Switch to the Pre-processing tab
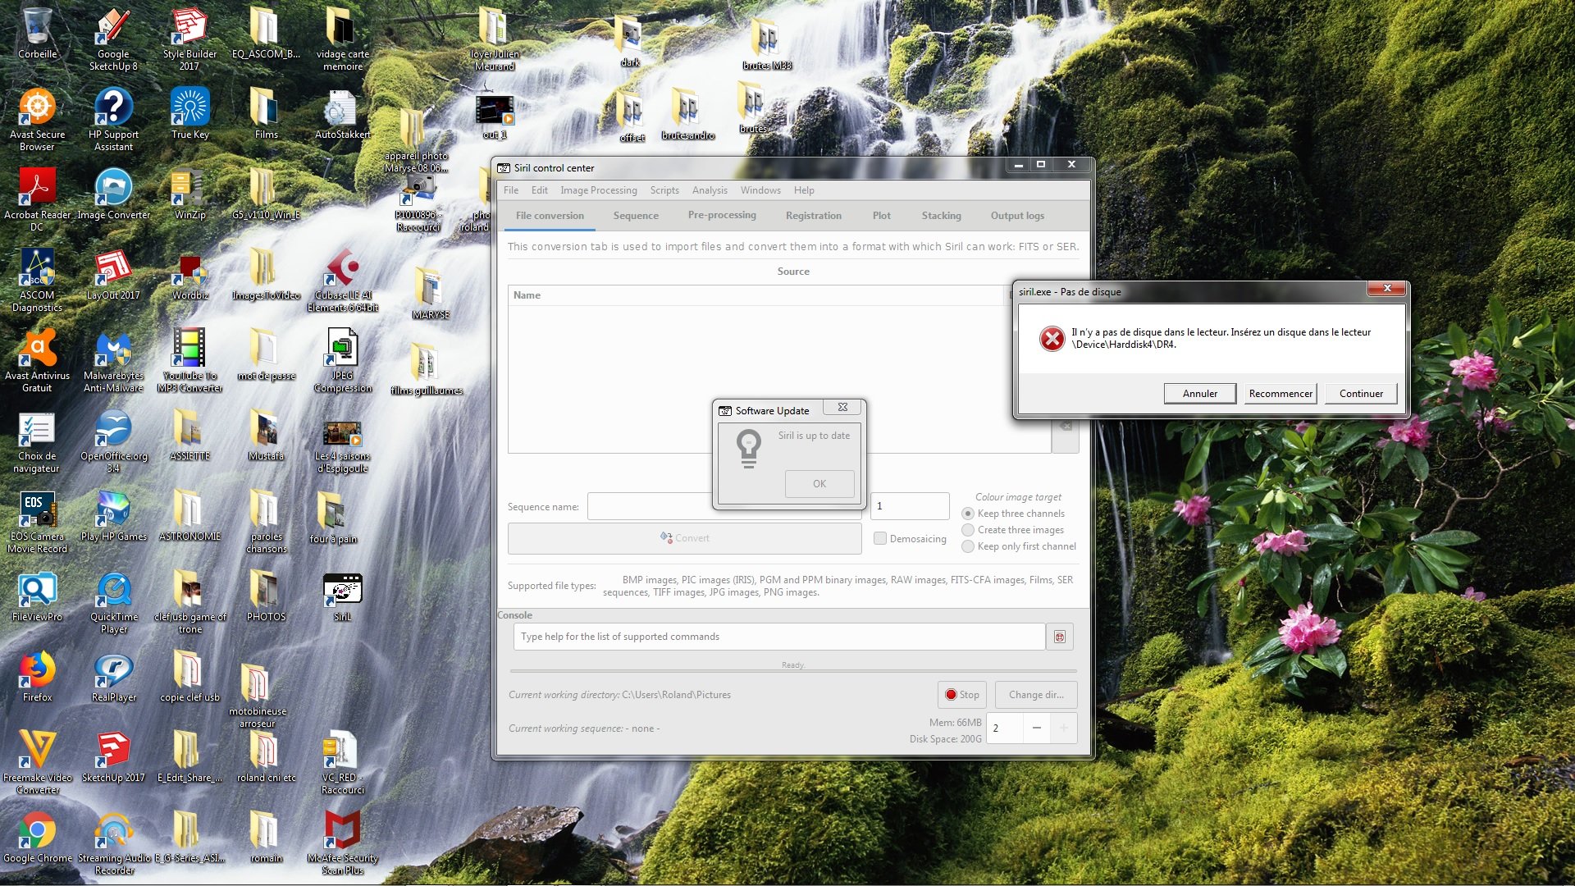This screenshot has width=1575, height=886. click(722, 216)
